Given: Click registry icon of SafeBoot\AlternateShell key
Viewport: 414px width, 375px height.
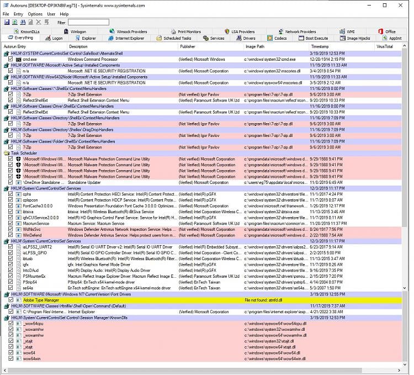Looking at the screenshot, I should point(7,54).
